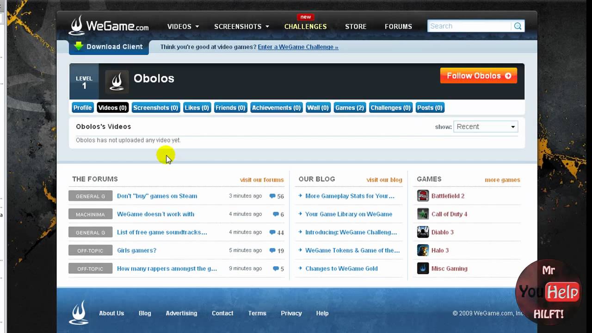Open the Friends (0) tab

pos(230,108)
